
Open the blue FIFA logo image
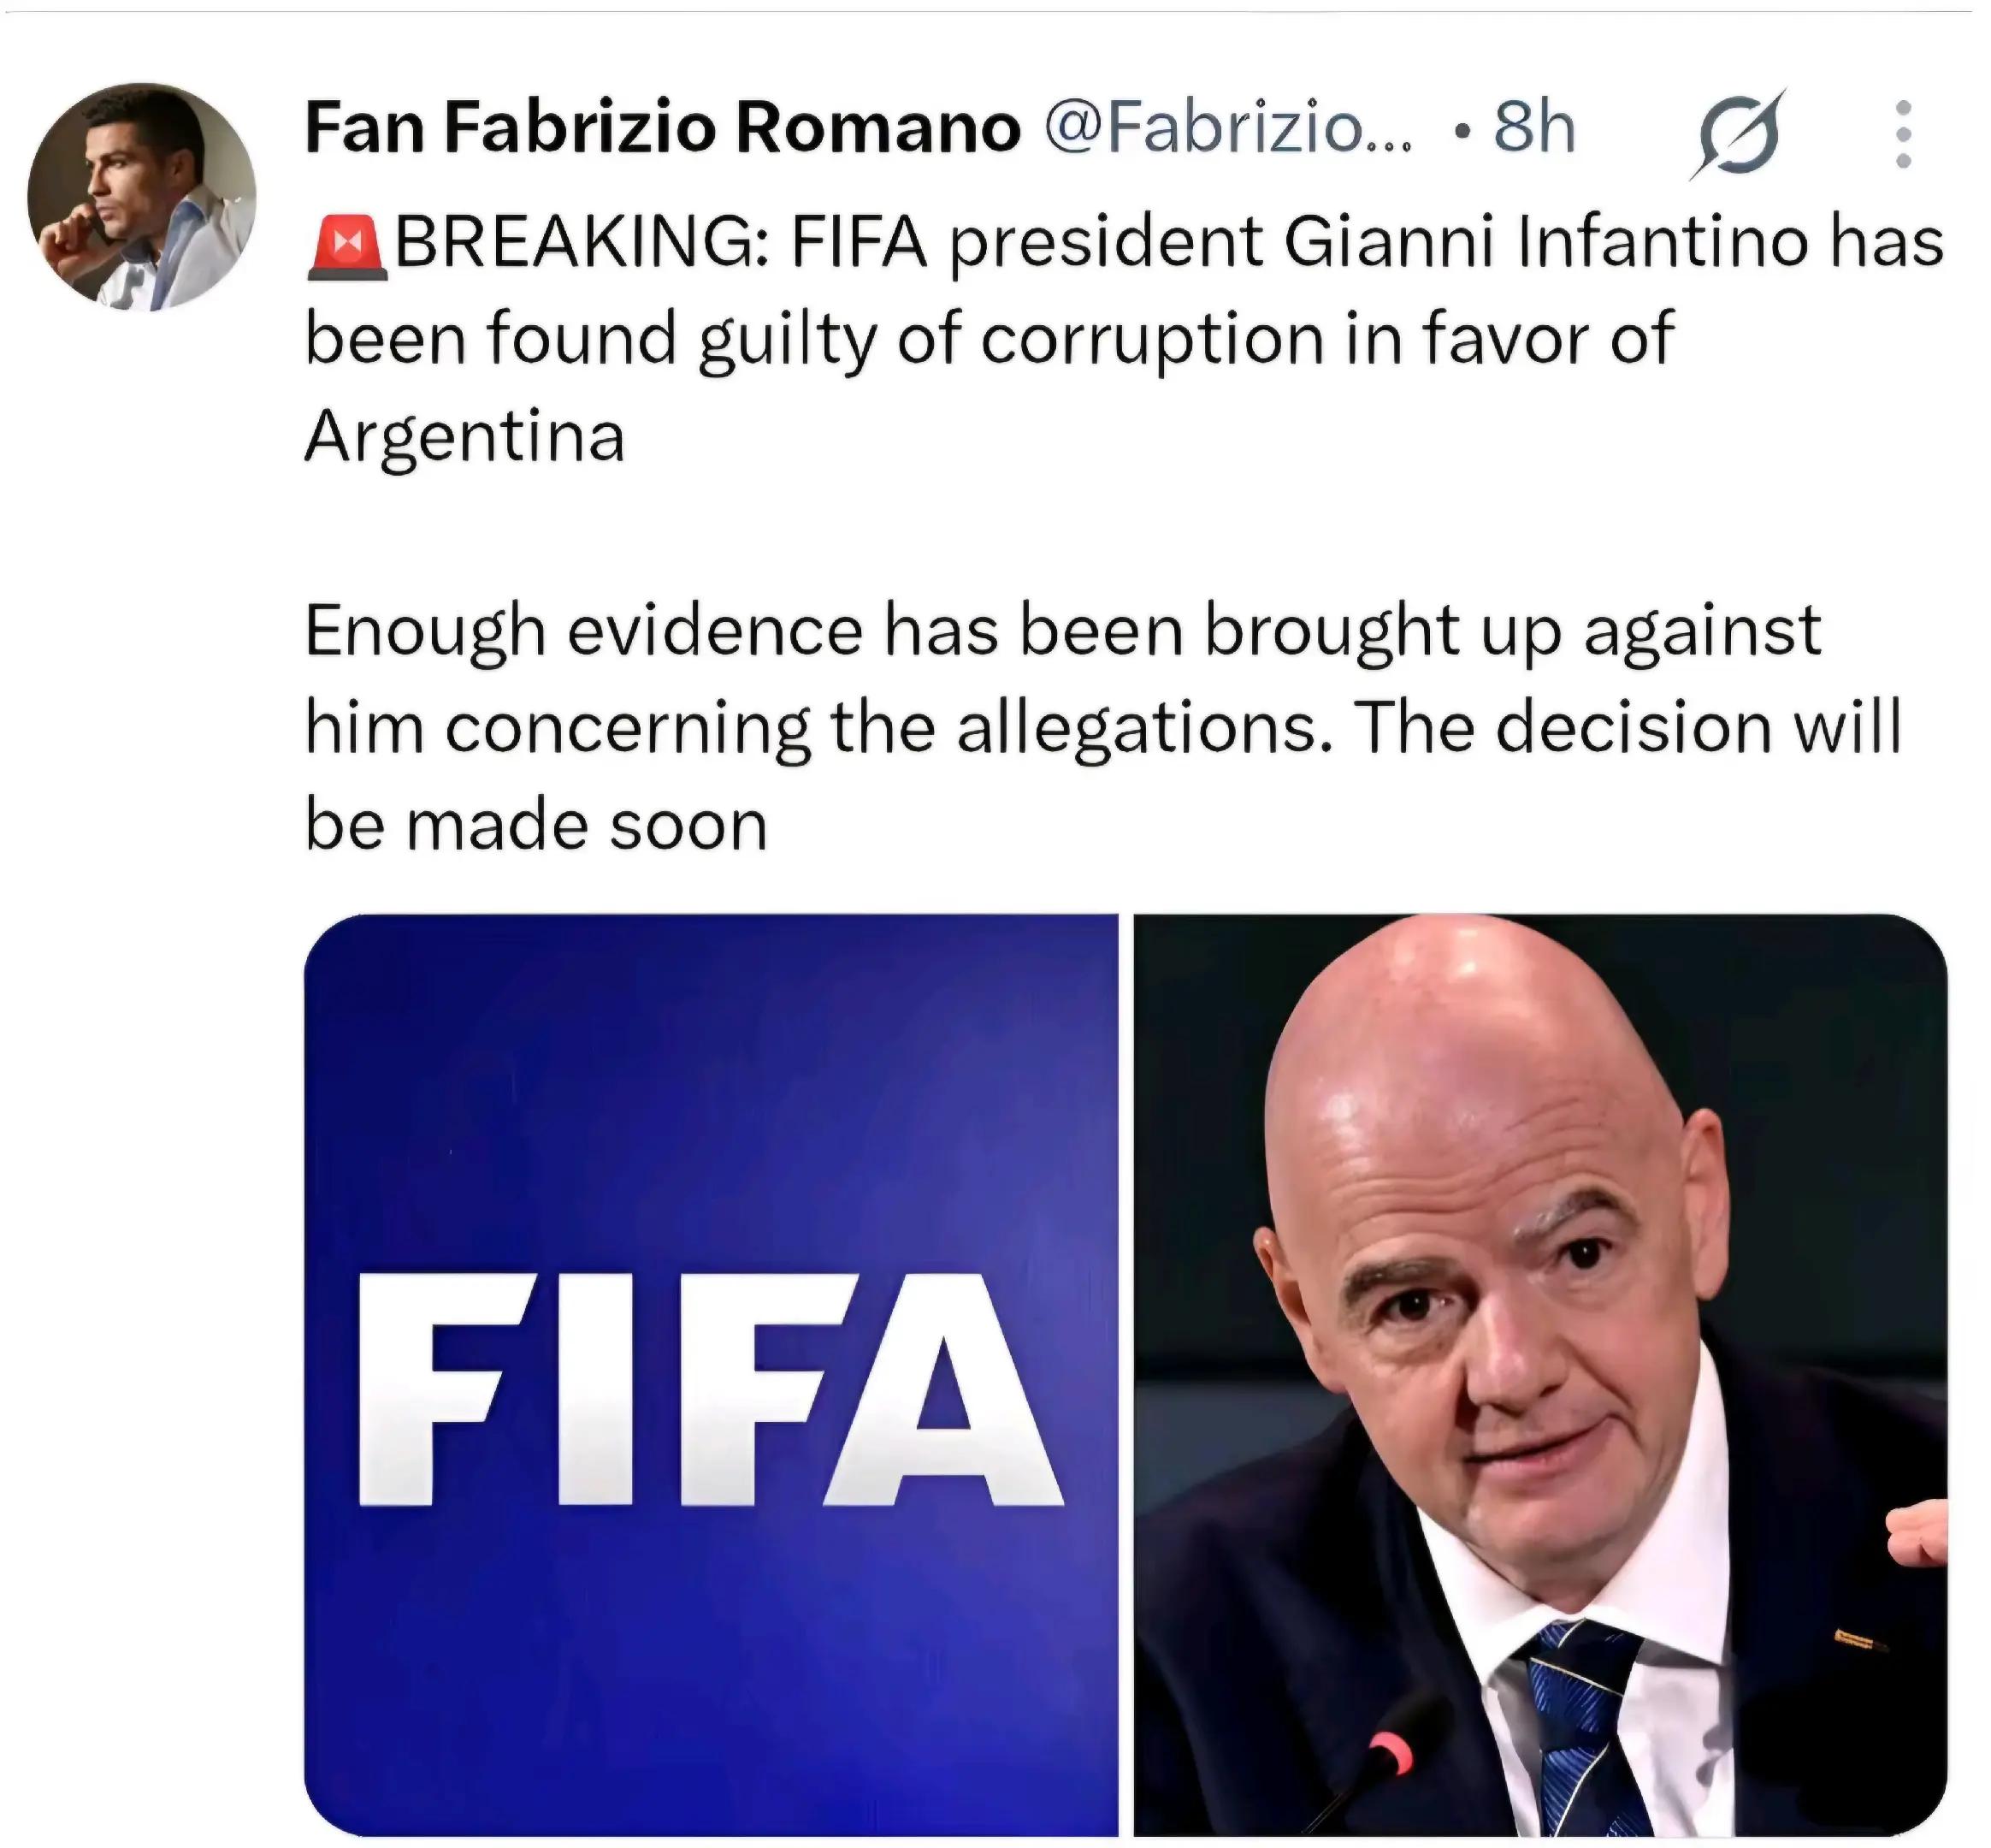tap(711, 1374)
